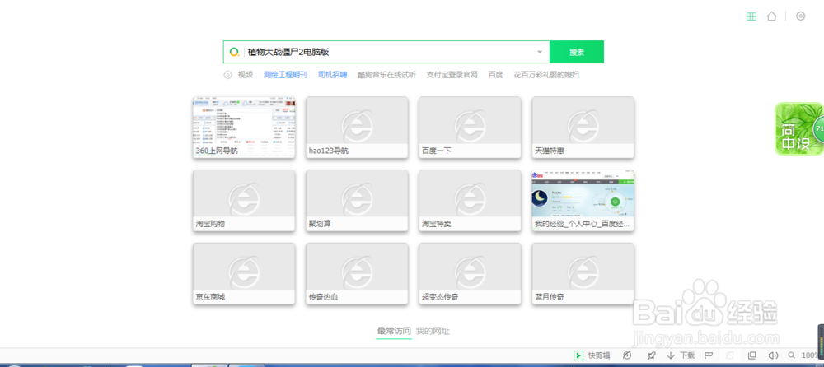Click the rocket accelerator icon
This screenshot has height=367, width=824.
click(652, 355)
